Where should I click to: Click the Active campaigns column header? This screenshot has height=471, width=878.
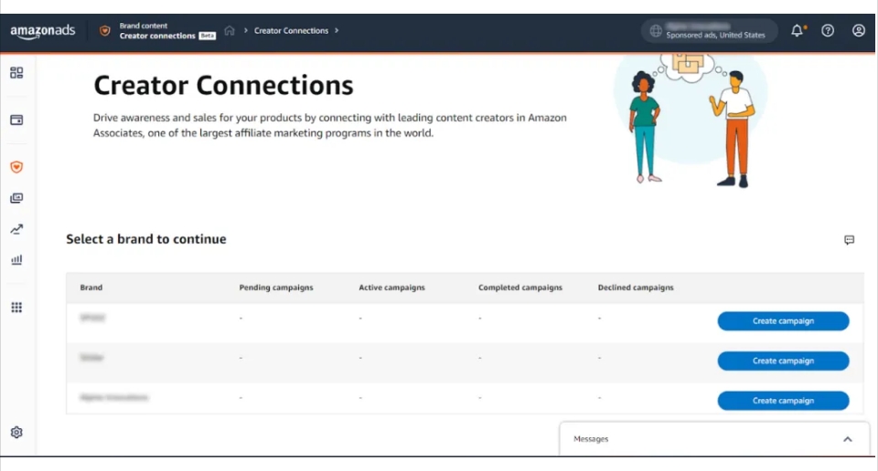click(392, 288)
